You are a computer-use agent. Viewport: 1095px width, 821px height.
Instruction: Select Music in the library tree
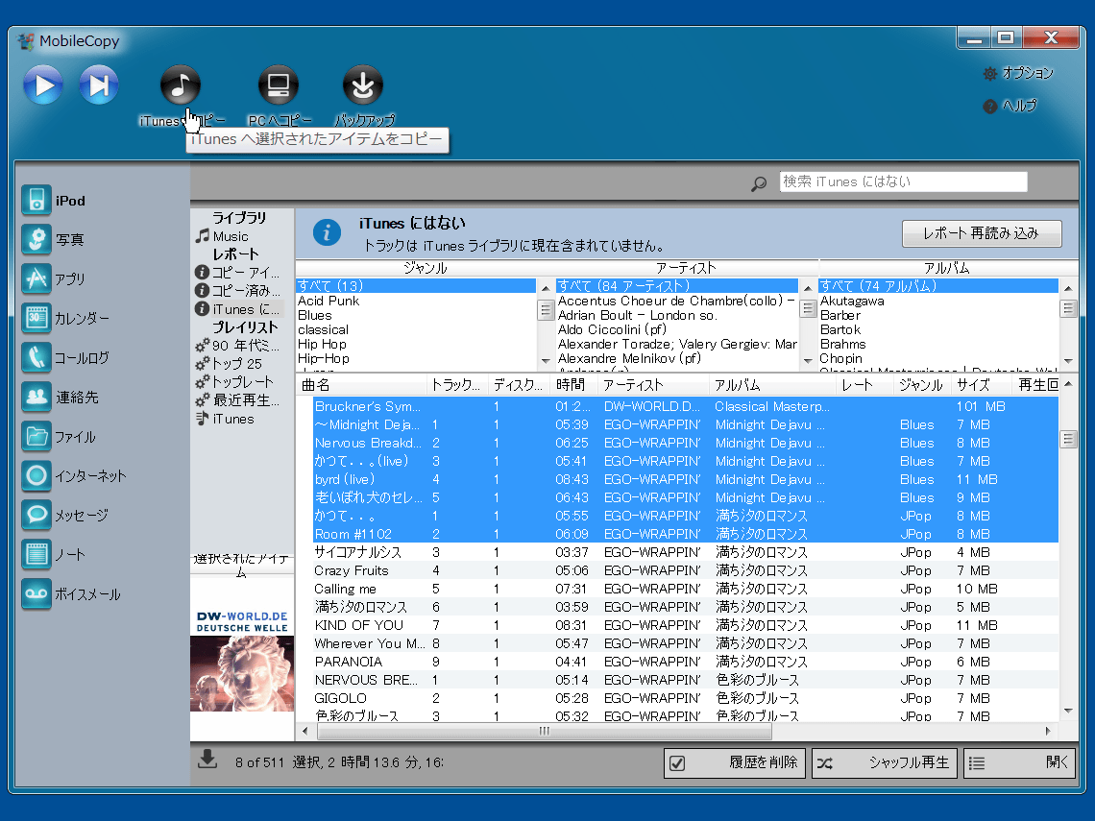222,236
